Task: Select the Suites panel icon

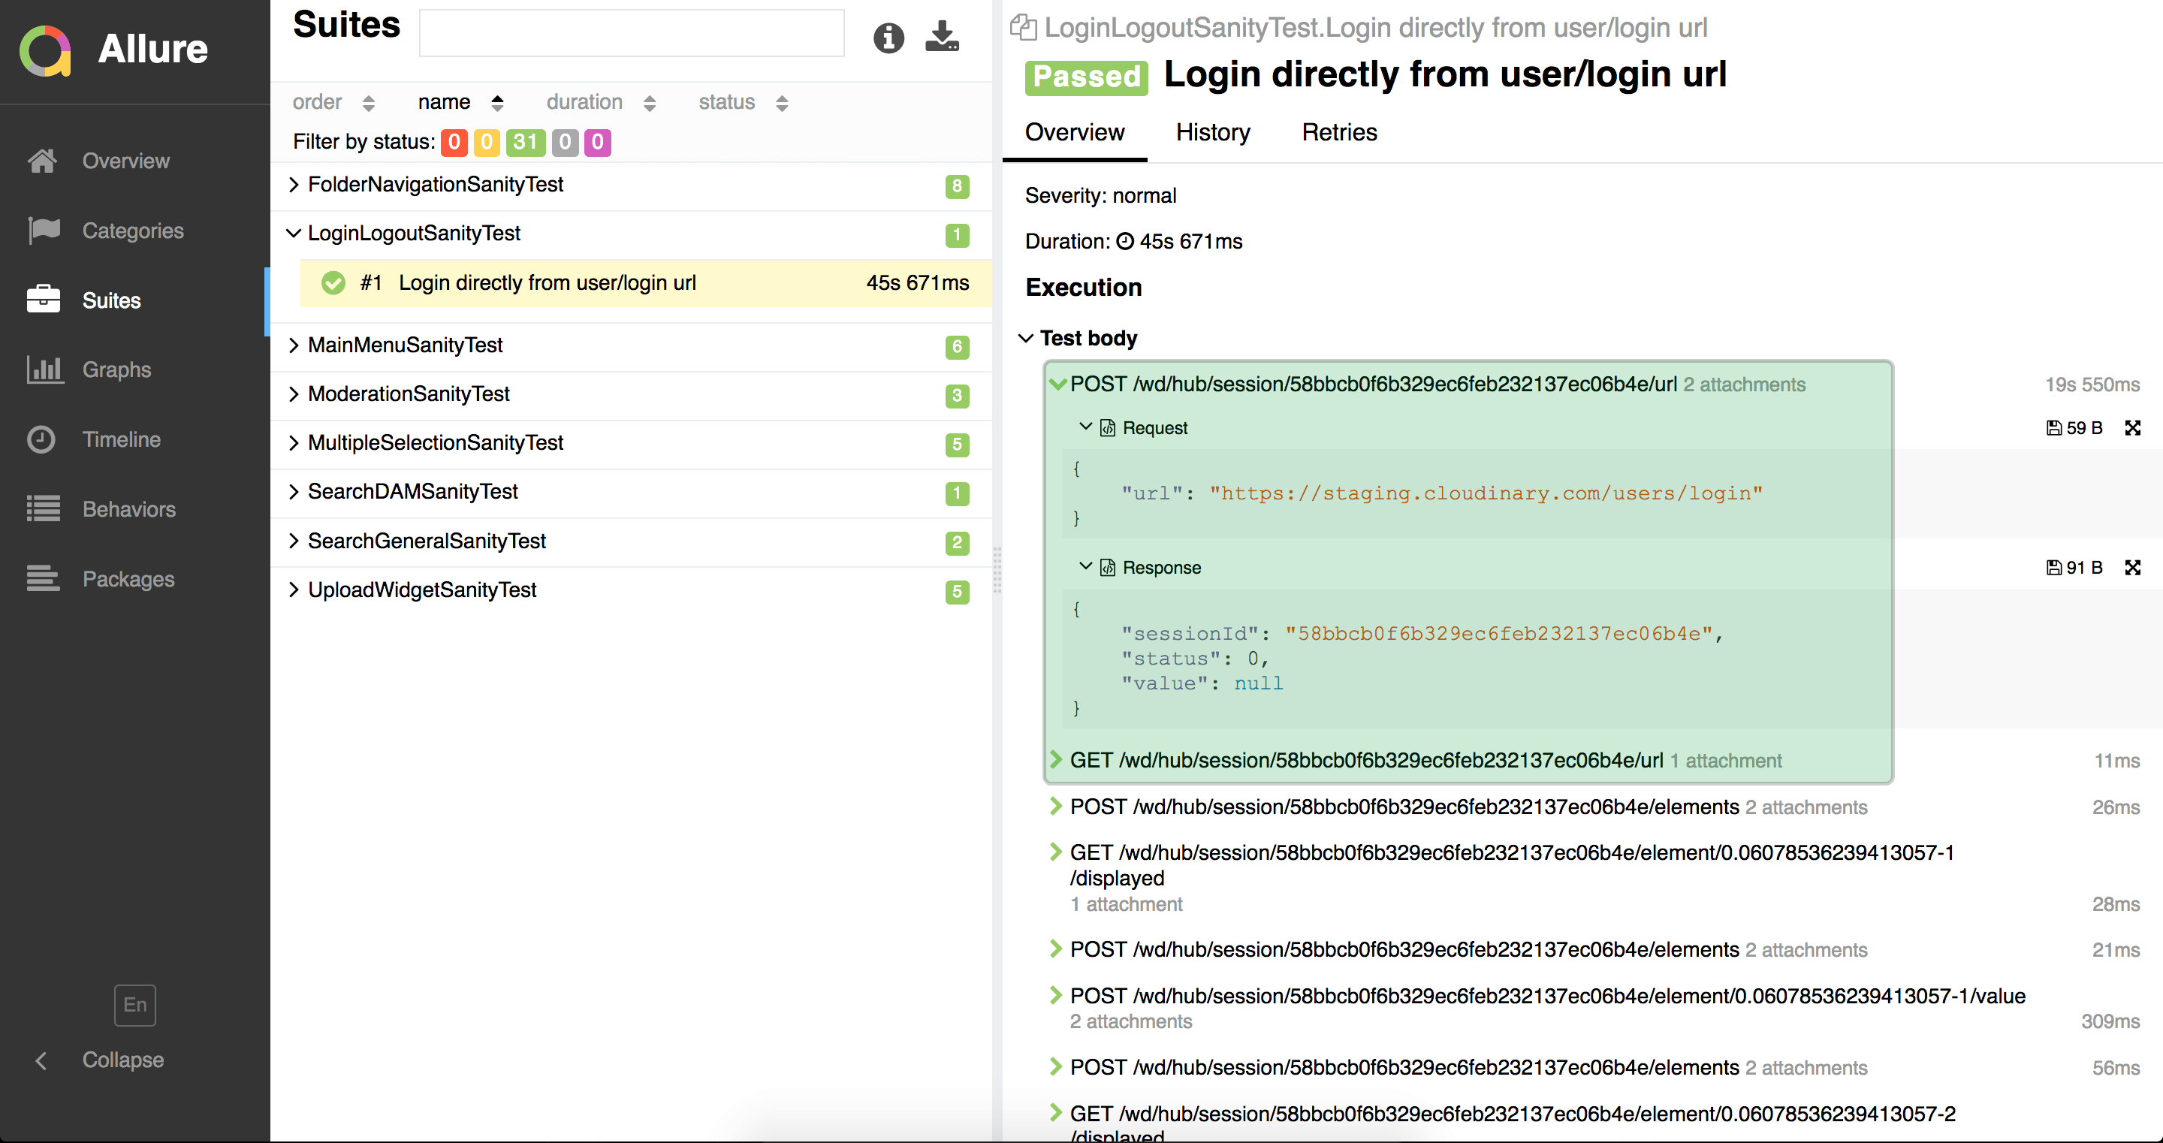Action: (41, 299)
